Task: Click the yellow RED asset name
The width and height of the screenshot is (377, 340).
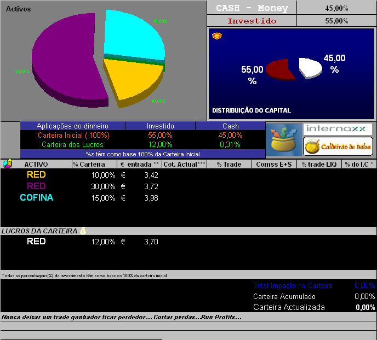Action: pos(36,174)
